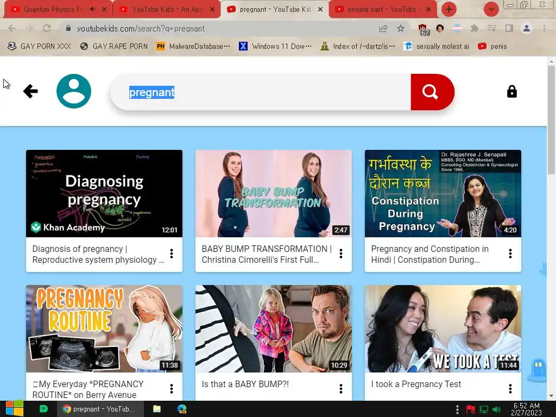Open options for Diagnosis of pregnancy video

[172, 254]
